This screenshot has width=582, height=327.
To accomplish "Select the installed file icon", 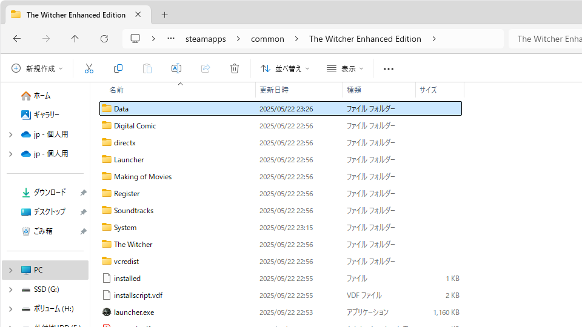I will [107, 278].
